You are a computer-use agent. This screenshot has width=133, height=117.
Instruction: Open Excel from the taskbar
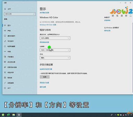coord(8,115)
